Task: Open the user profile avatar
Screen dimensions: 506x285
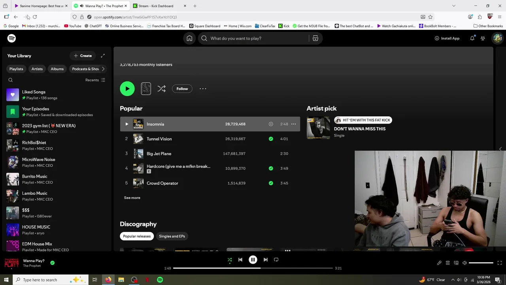Action: tap(497, 38)
